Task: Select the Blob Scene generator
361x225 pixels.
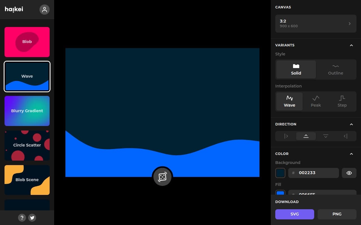Action: [27, 180]
